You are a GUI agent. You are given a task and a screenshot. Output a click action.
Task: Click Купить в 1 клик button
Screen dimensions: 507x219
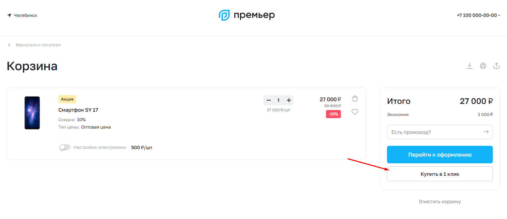[440, 174]
